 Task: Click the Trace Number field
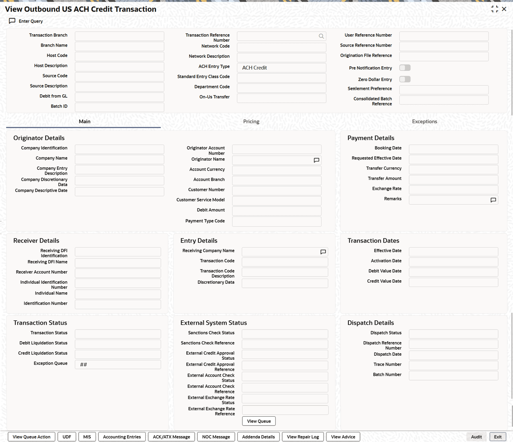pos(454,365)
